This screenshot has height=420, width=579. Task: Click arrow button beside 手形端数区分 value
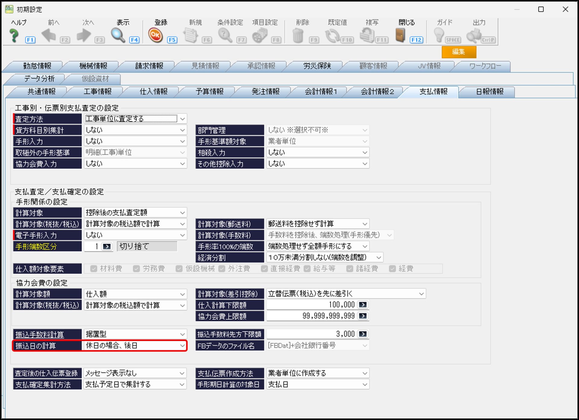107,247
